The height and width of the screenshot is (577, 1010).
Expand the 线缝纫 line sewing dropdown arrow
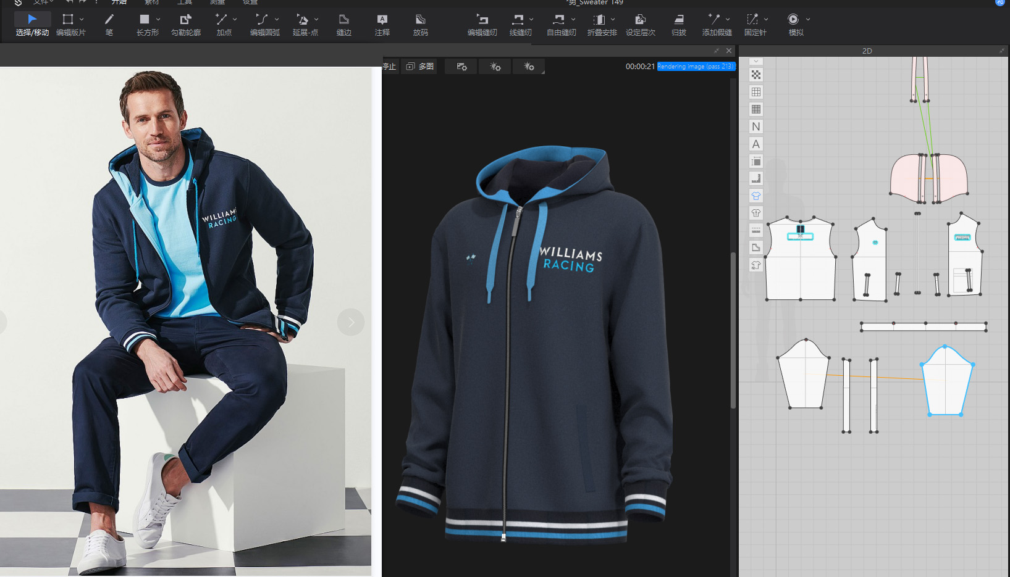point(531,20)
